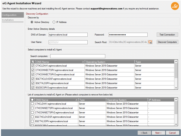Image resolution: width=181 pixels, height=136 pixels.
Task: Click IP Address cell for CTXCLDXA1 in lower list
Action: click(x=161, y=104)
